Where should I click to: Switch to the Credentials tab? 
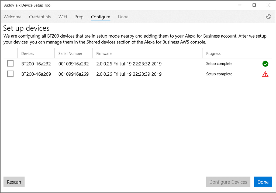(40, 17)
